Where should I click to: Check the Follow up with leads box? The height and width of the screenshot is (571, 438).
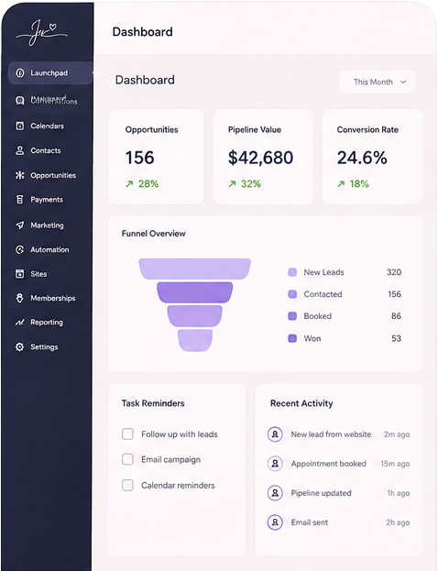pyautogui.click(x=127, y=434)
